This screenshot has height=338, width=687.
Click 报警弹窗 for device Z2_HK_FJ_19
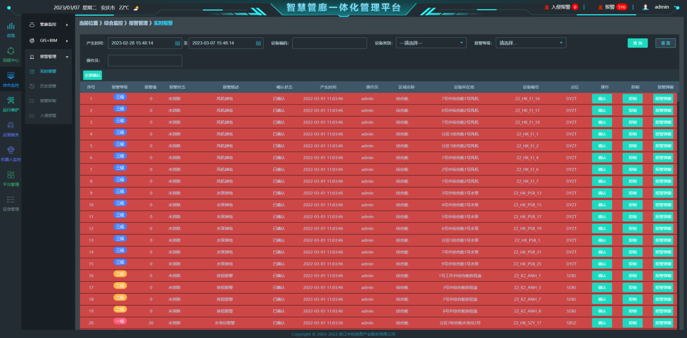coord(663,122)
